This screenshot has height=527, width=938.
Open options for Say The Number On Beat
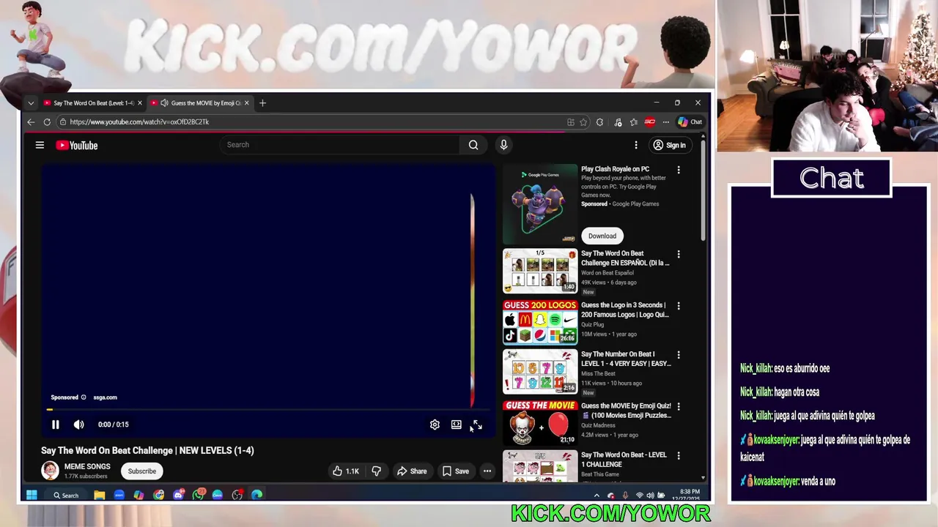click(679, 355)
